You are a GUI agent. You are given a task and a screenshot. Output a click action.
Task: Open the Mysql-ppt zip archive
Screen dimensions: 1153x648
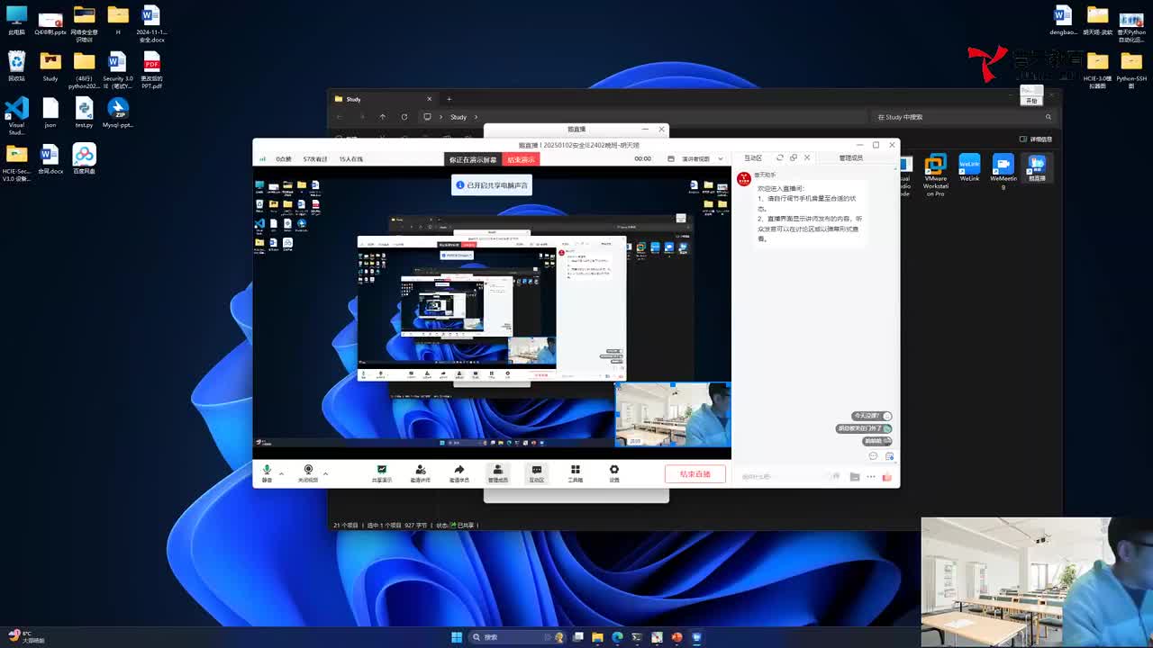pos(118,112)
